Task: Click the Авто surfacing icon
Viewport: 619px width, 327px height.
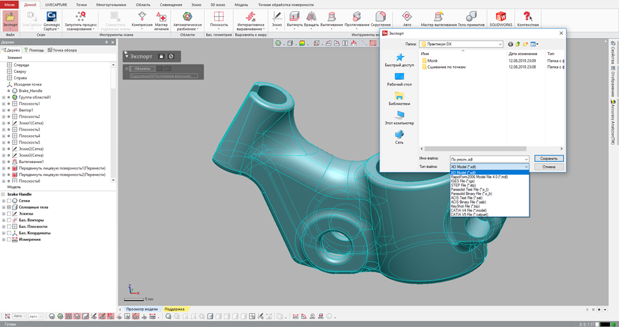Action: (407, 19)
